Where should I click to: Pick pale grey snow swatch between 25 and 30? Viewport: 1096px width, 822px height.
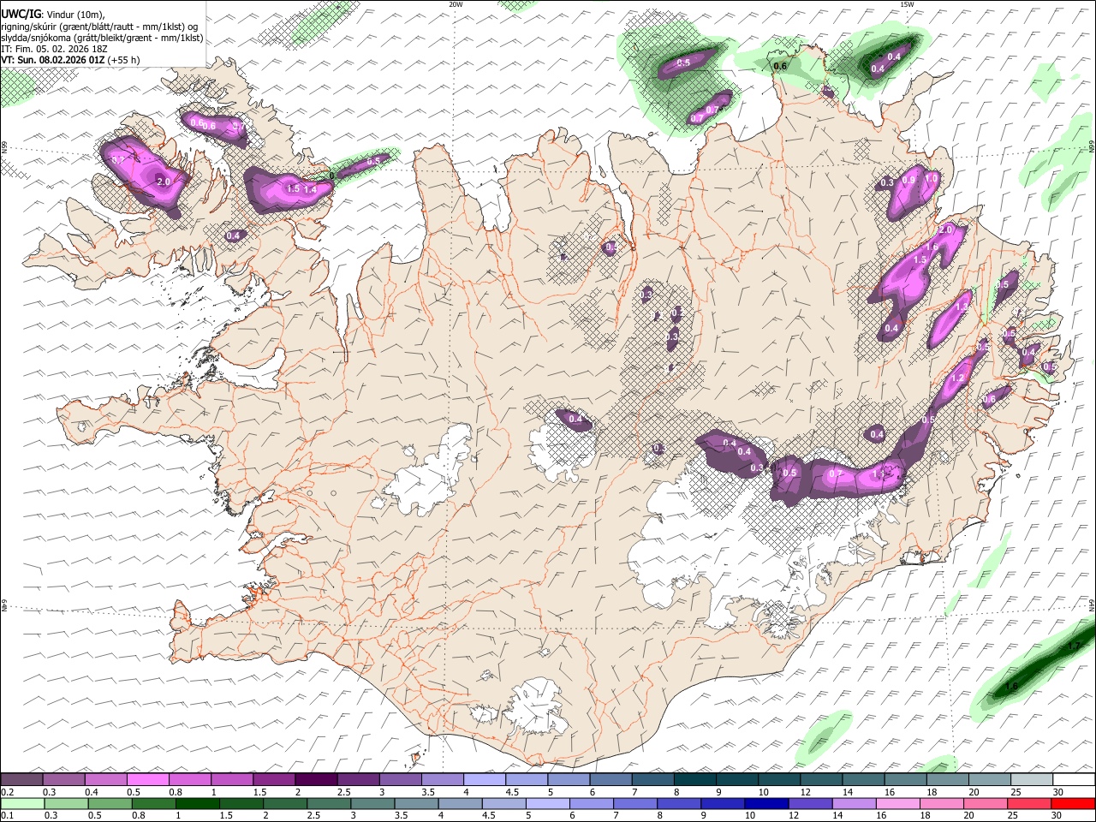pos(1032,780)
